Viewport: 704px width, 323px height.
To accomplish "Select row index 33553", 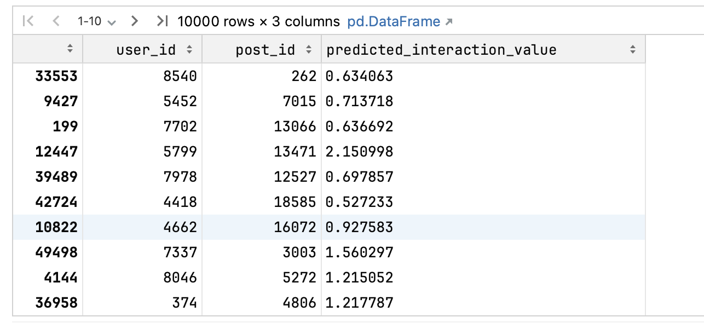I will click(x=56, y=76).
